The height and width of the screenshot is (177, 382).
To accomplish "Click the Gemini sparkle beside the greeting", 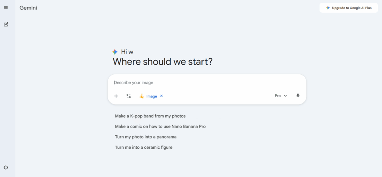I will pos(115,52).
